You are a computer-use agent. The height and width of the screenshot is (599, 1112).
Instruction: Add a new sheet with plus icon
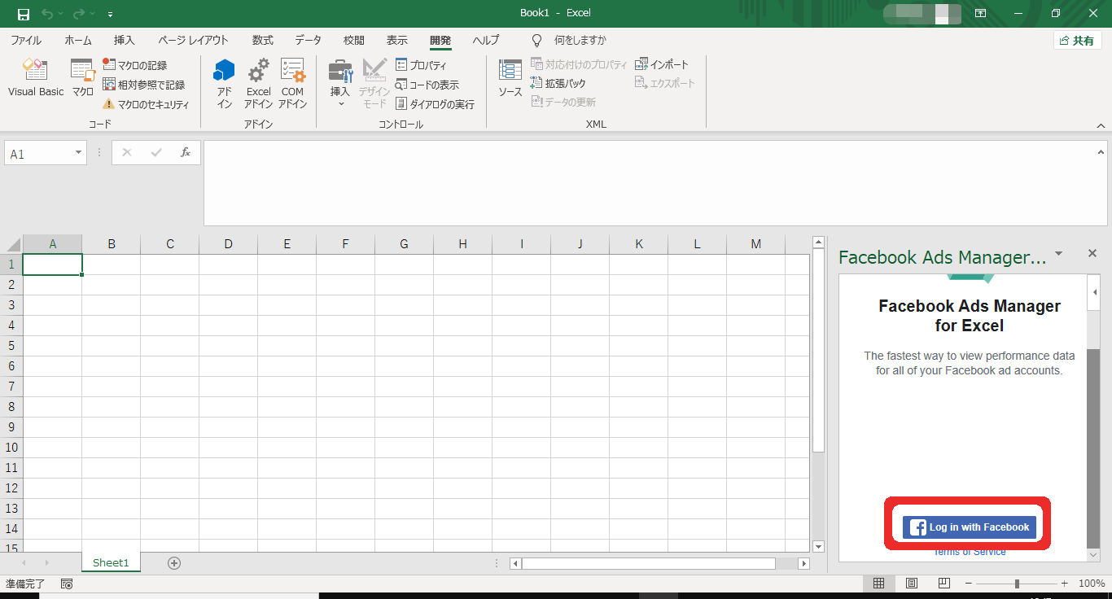point(173,562)
